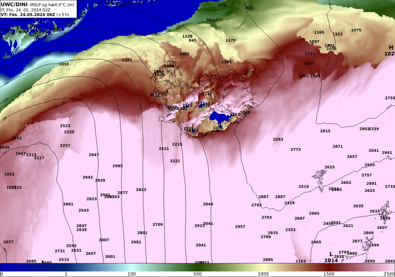395x277 pixels.
Task: Click the height value 2923
Action: 200,226
